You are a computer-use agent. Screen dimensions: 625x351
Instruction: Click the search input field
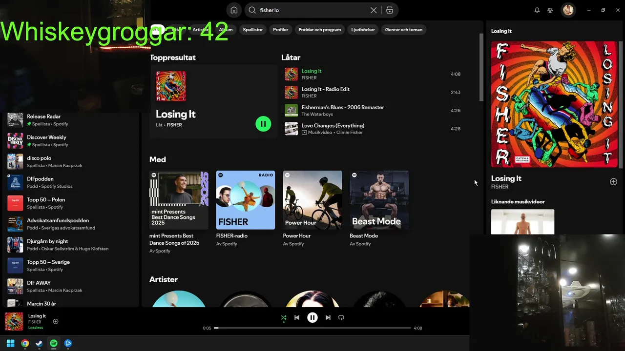(312, 10)
